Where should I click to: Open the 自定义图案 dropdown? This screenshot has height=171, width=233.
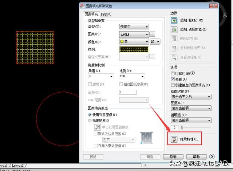pyautogui.click(x=134, y=57)
